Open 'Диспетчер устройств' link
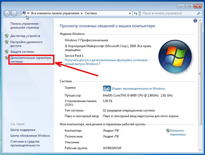 pyautogui.click(x=25, y=36)
